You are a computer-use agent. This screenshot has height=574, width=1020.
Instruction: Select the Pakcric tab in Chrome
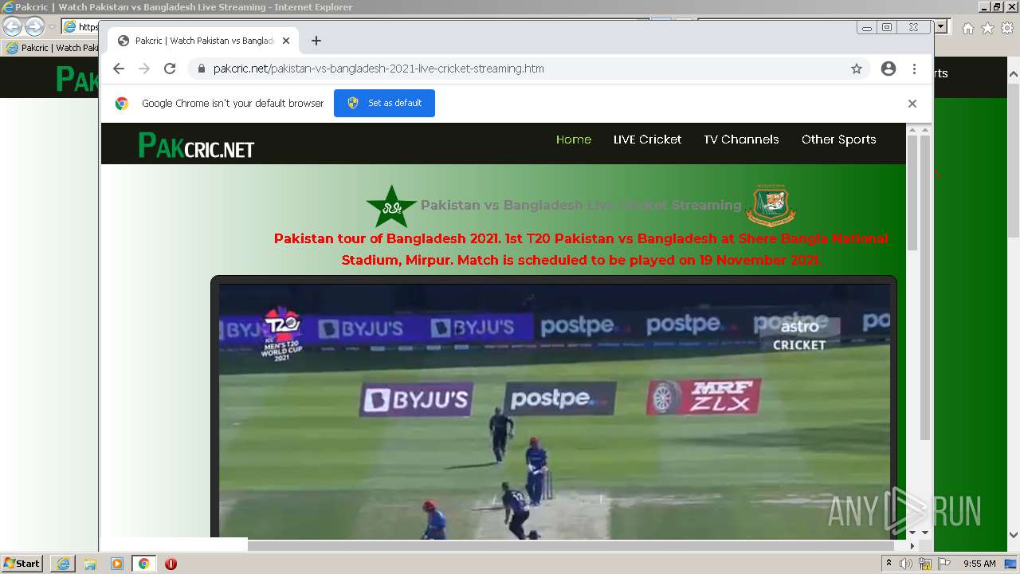click(203, 41)
